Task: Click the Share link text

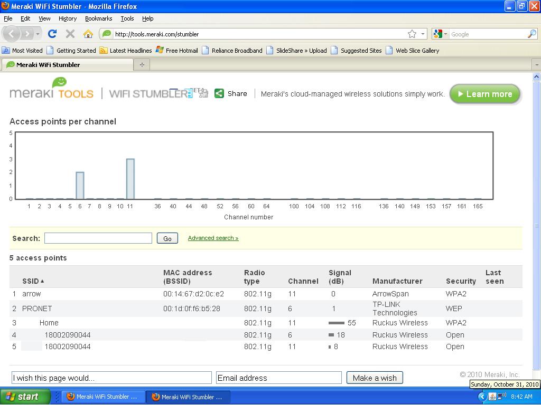Action: [x=237, y=93]
